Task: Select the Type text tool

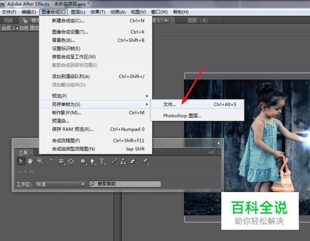Action: (102, 161)
